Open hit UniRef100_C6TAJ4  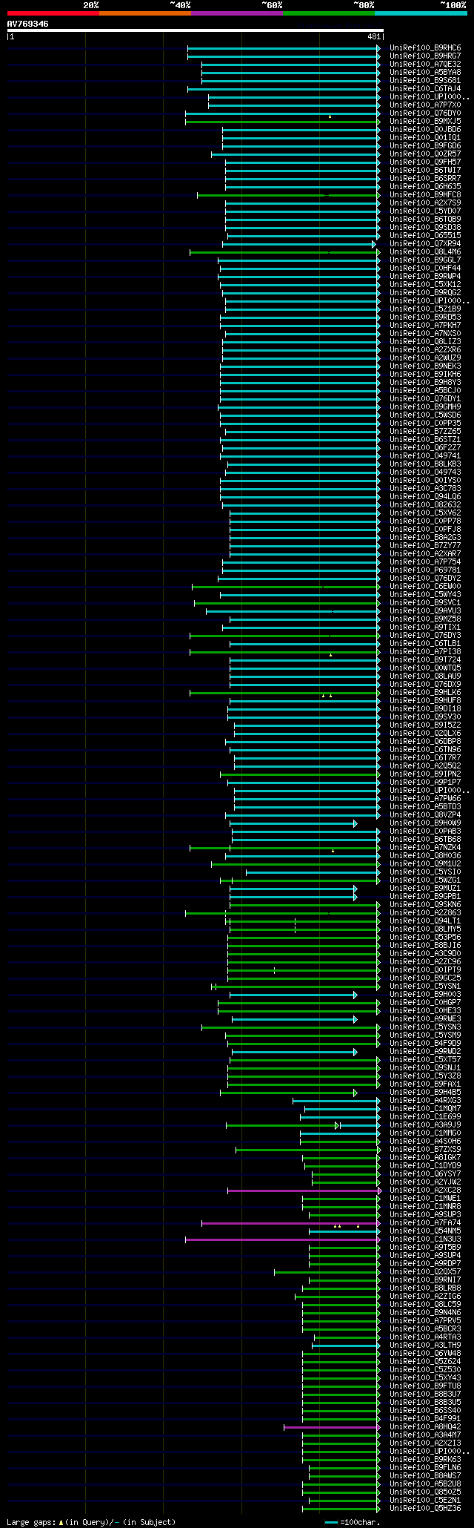[x=425, y=89]
